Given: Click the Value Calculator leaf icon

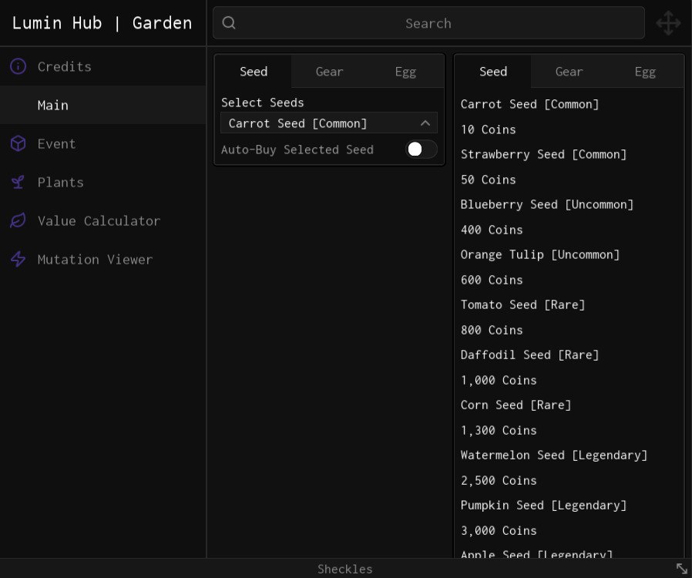Looking at the screenshot, I should point(18,220).
